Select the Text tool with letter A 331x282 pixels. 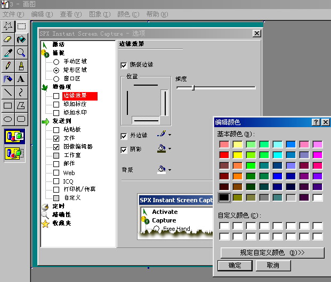click(21, 79)
